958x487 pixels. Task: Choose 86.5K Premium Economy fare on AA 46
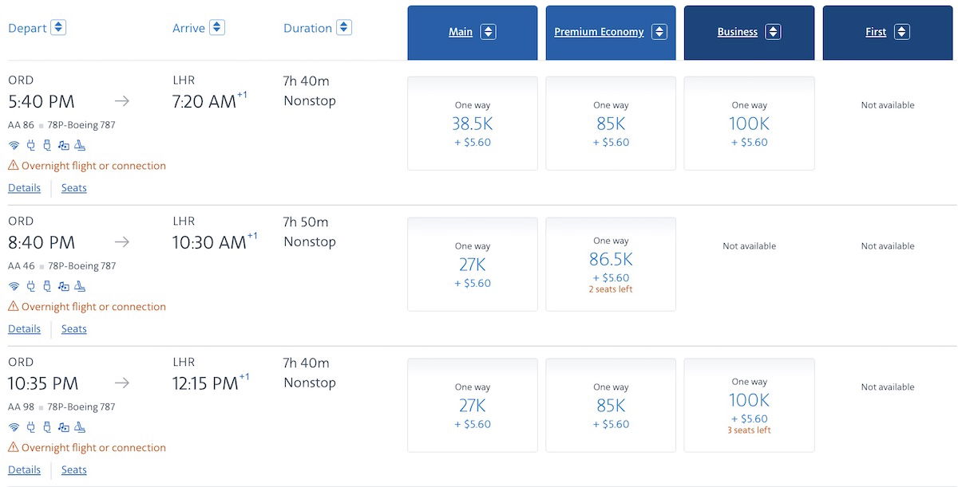tap(611, 264)
